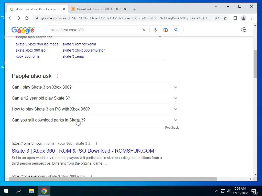
Task: Open Chrome's three-dot menu
Action: (x=252, y=18)
